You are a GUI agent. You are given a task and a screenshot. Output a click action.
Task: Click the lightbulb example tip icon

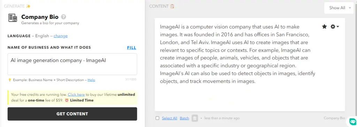(10, 80)
